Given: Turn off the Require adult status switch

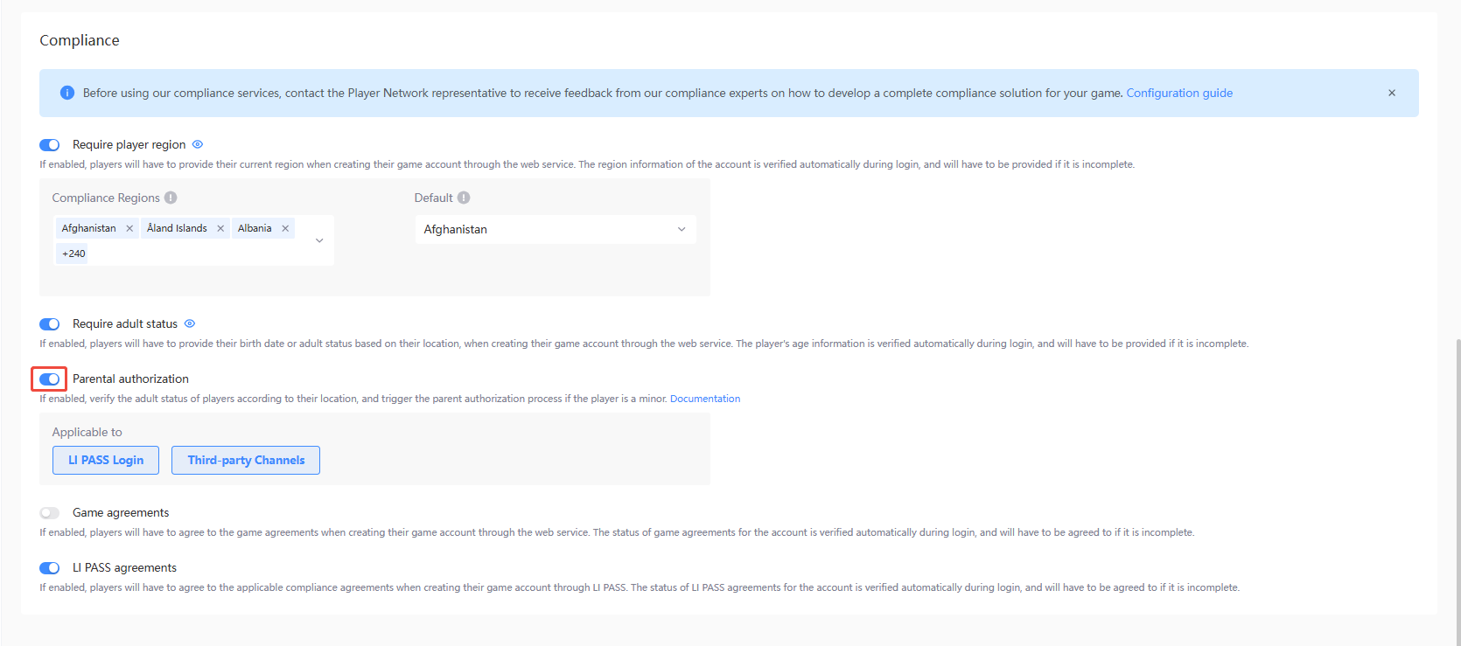Looking at the screenshot, I should coord(50,324).
